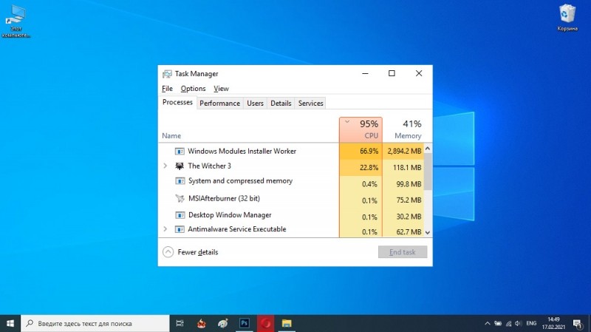Click the process list scroll-down arrow
This screenshot has height=332, width=591.
[x=428, y=232]
